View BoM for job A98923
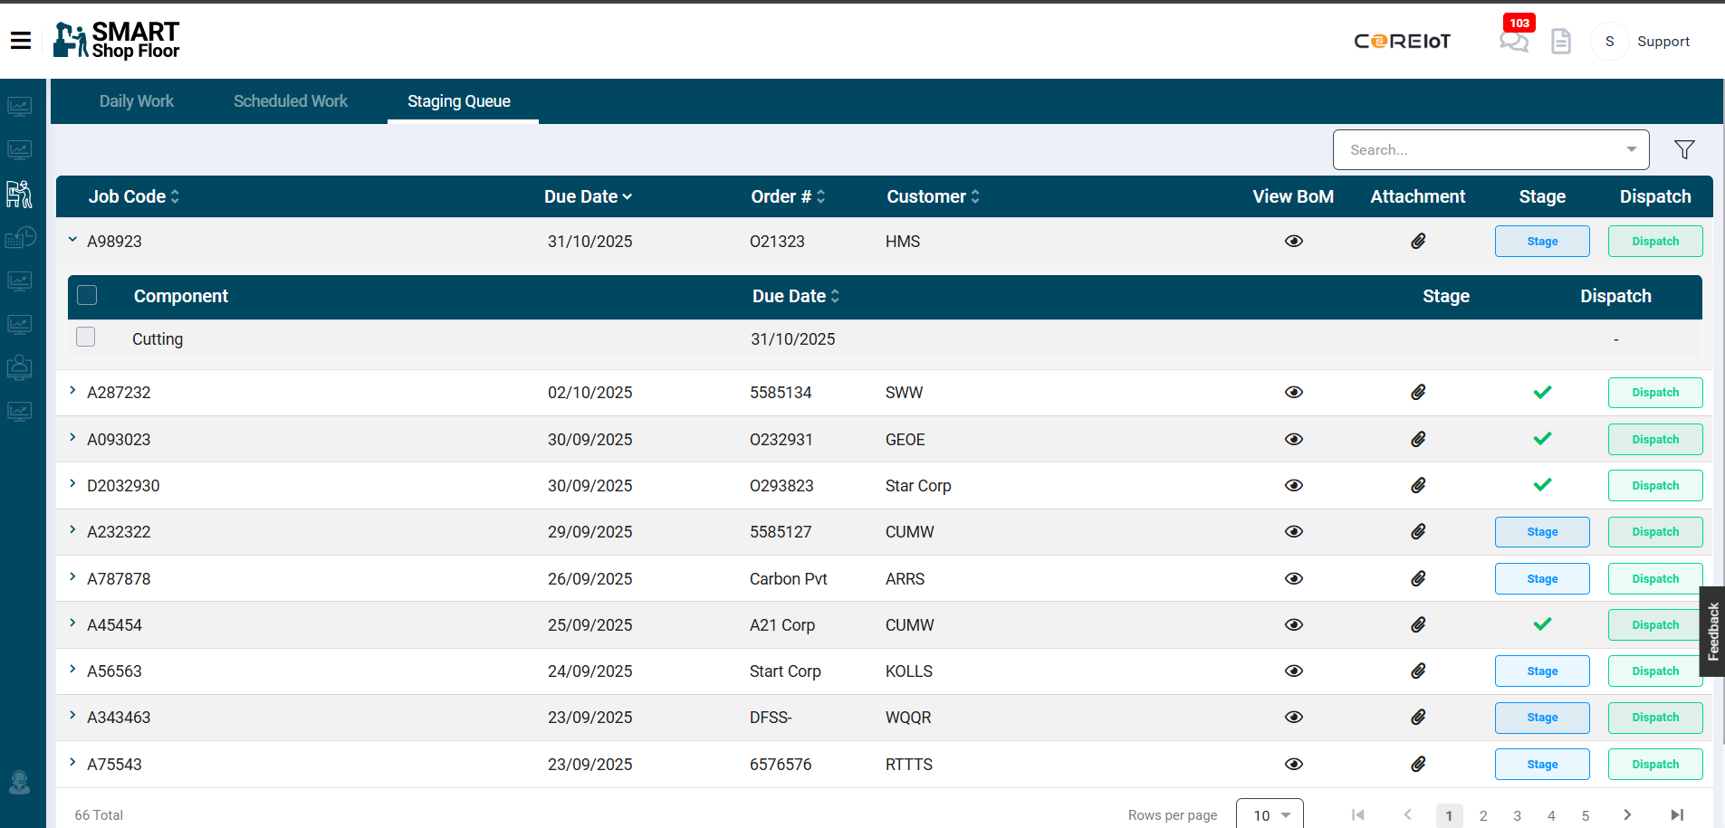The width and height of the screenshot is (1725, 828). coord(1293,241)
